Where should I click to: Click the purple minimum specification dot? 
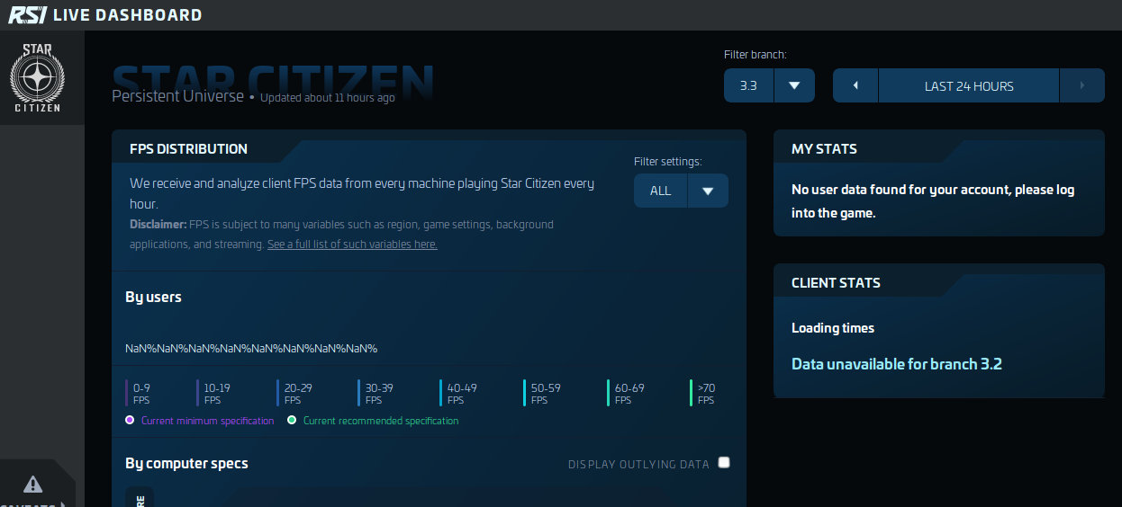[x=130, y=420]
